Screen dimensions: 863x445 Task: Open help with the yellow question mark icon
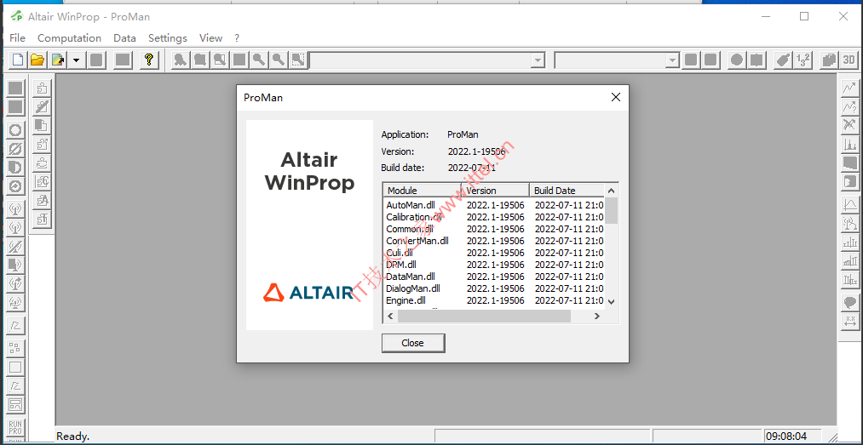[x=148, y=60]
